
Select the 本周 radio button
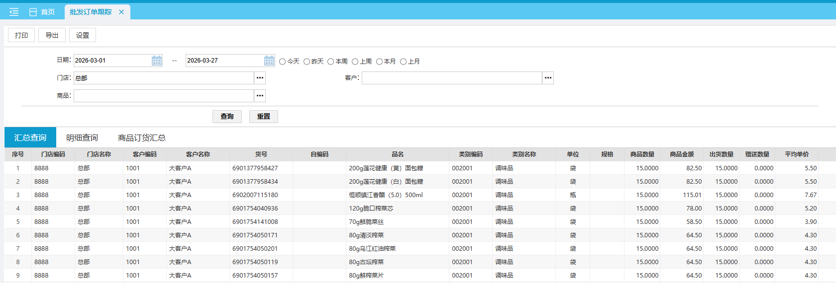[330, 62]
